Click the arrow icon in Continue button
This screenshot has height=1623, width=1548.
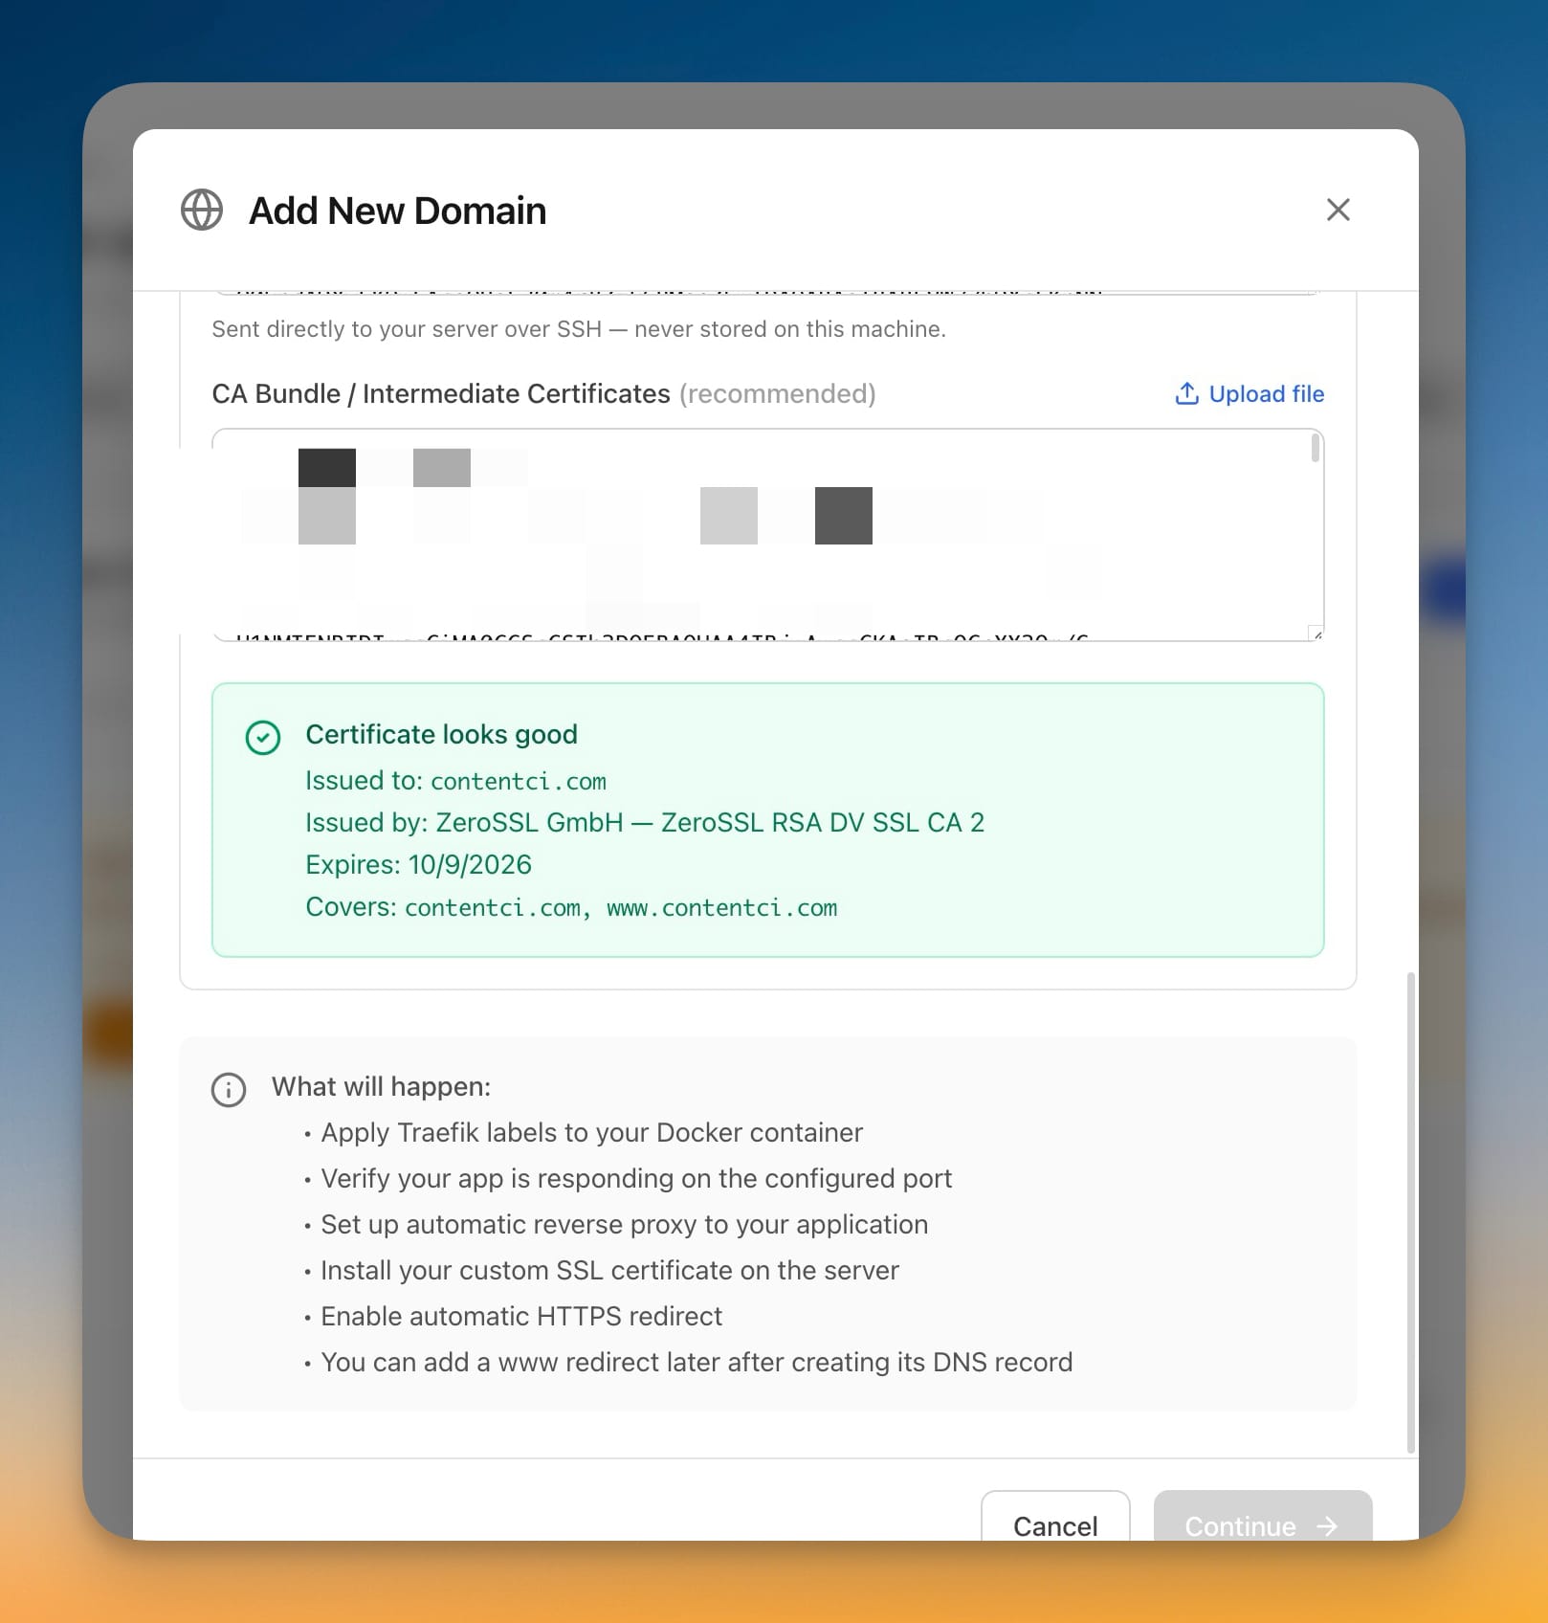1326,1525
